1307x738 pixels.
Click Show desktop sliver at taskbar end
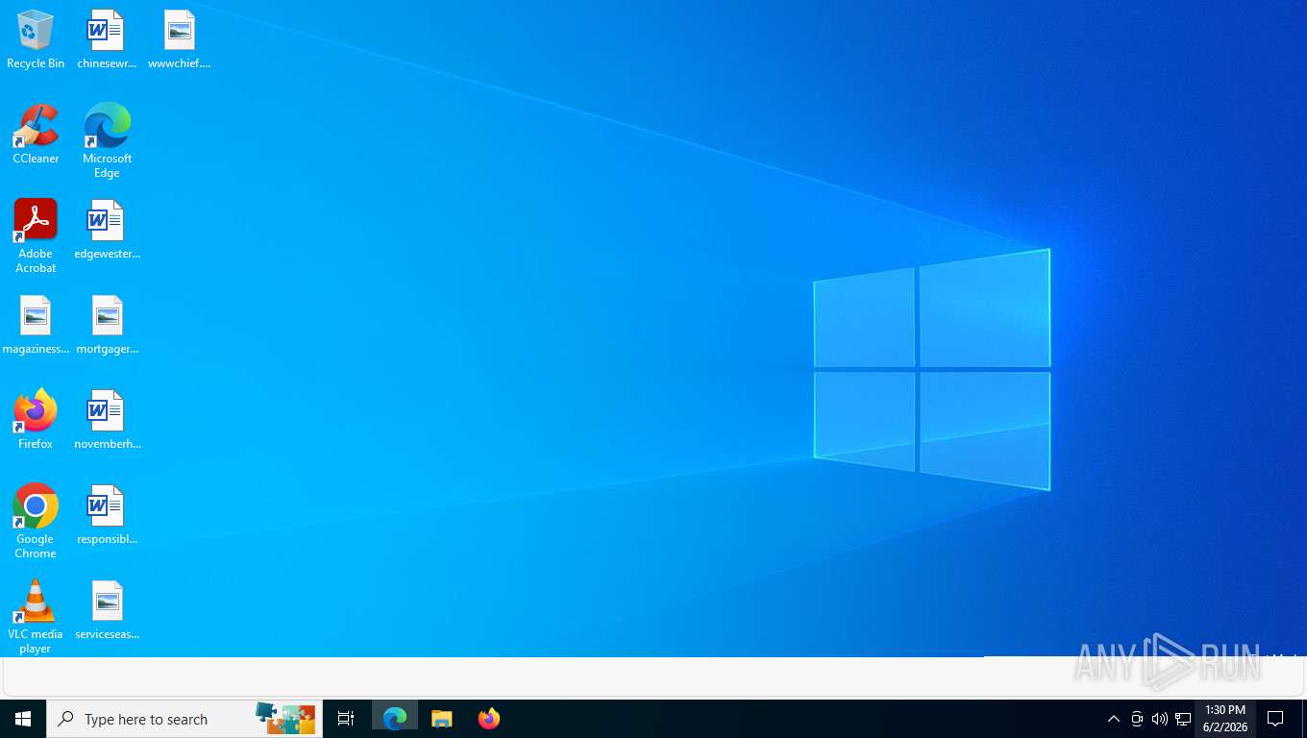coord(1304,719)
